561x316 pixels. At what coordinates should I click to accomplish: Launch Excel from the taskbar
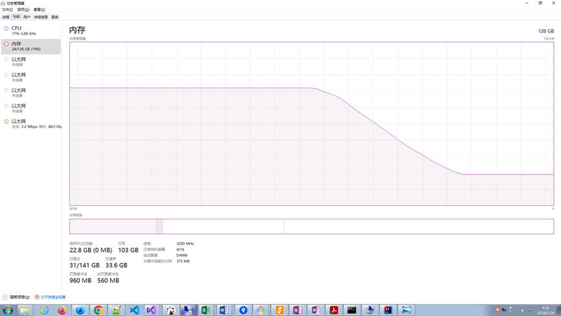point(206,310)
